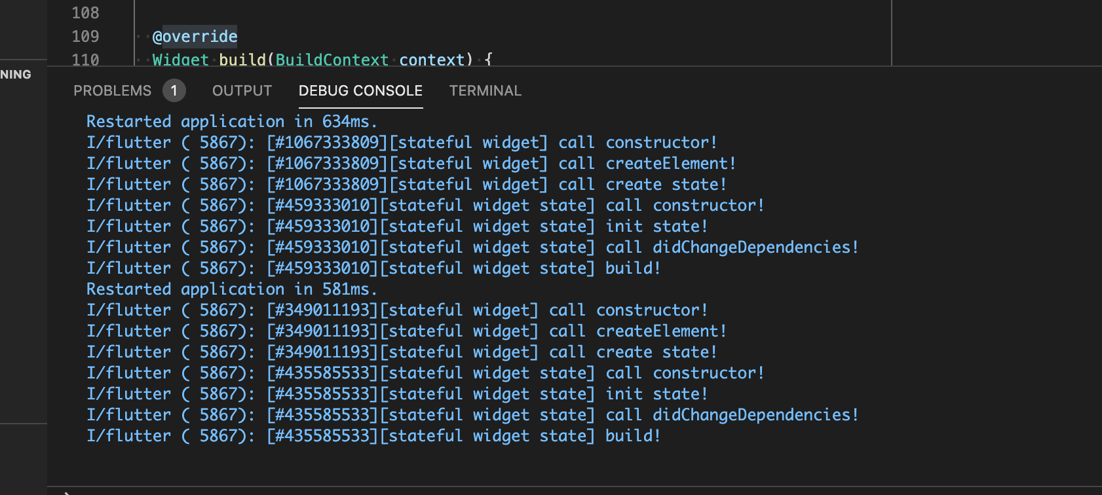Click the #349011193 'call constructor!' log line
The height and width of the screenshot is (495, 1102).
pyautogui.click(x=397, y=310)
